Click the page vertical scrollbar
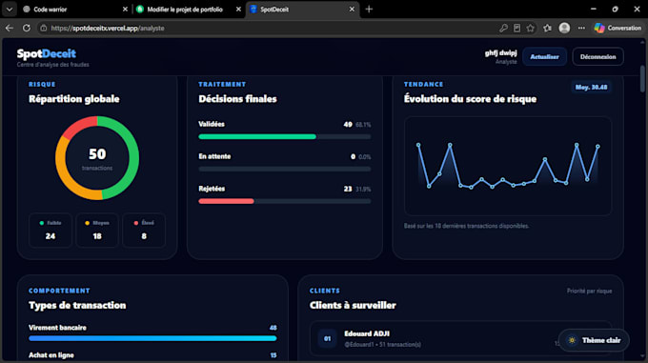 coord(642,78)
